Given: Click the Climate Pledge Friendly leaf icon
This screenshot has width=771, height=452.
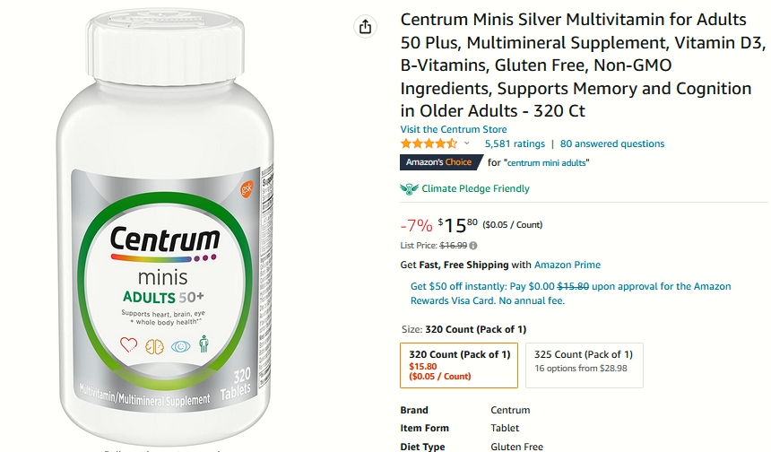Looking at the screenshot, I should pos(409,189).
